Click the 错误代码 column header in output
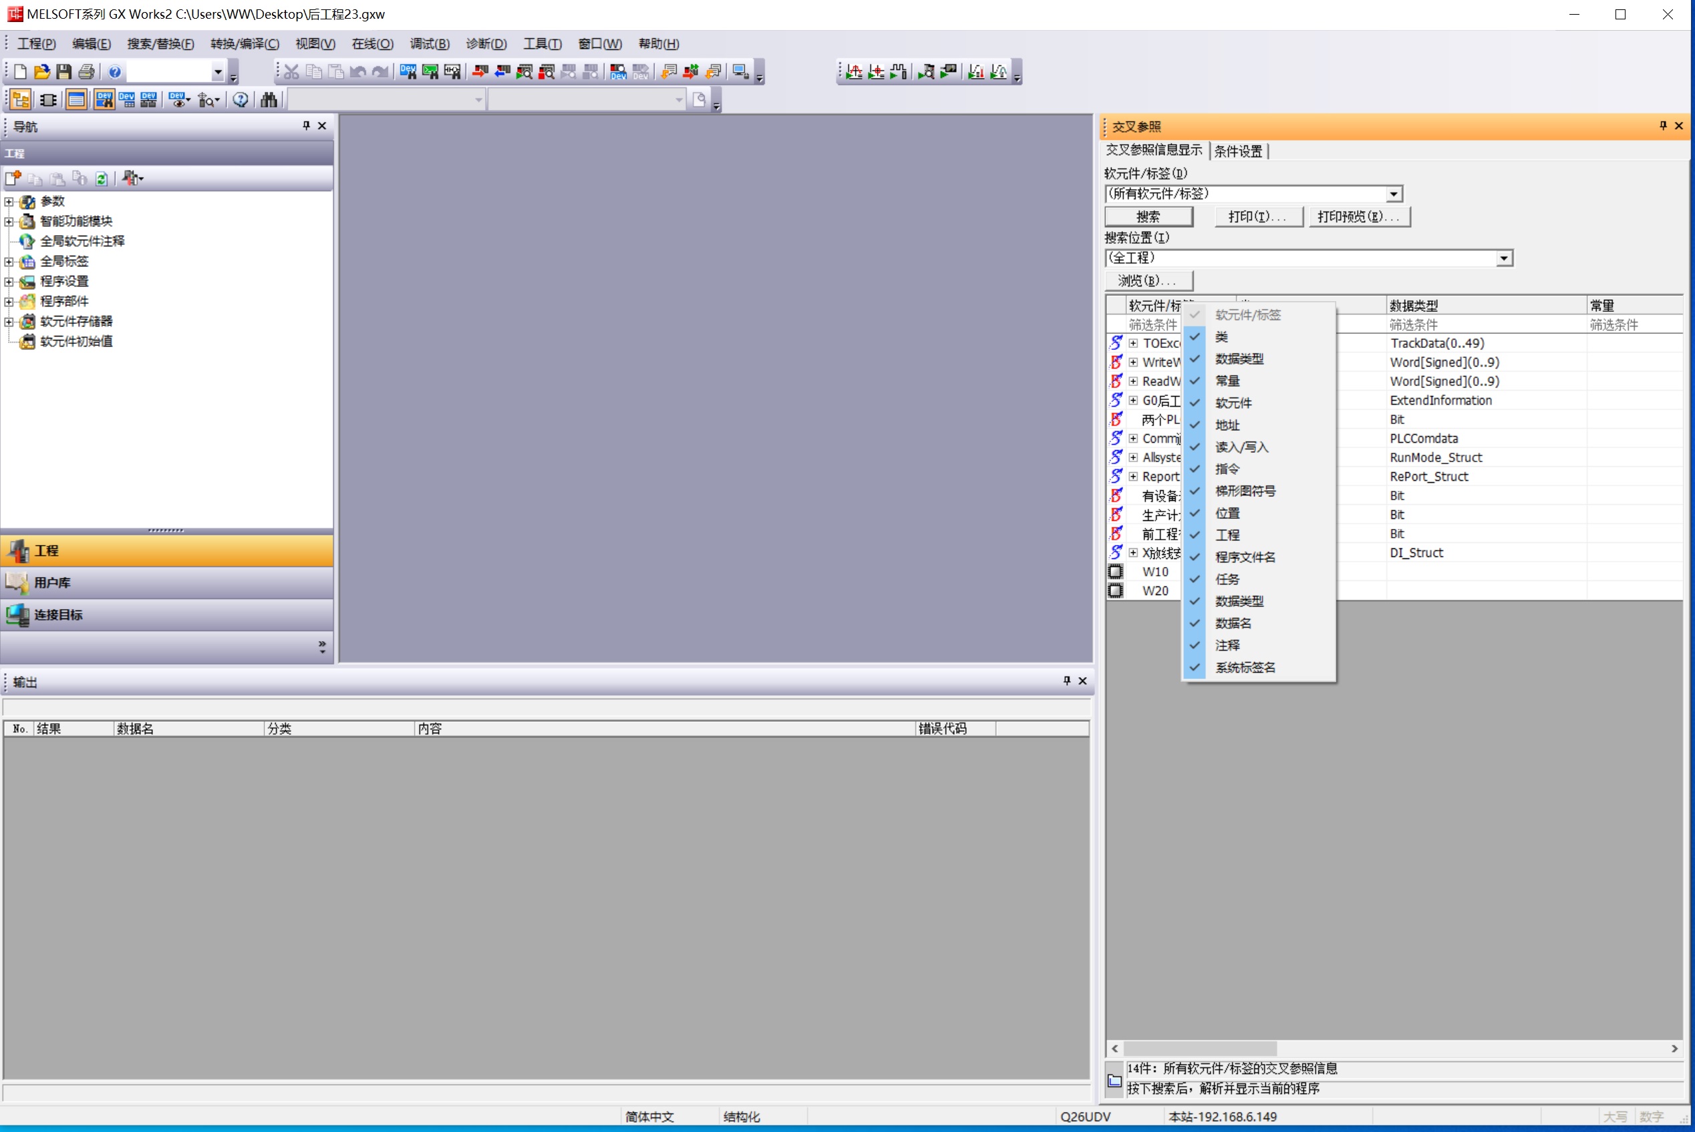 point(955,729)
